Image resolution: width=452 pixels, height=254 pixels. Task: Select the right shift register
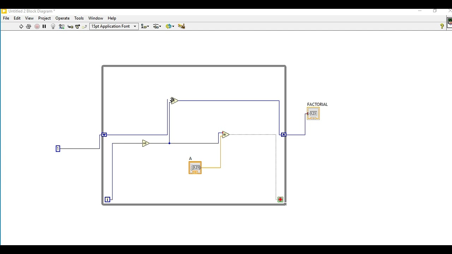[284, 135]
